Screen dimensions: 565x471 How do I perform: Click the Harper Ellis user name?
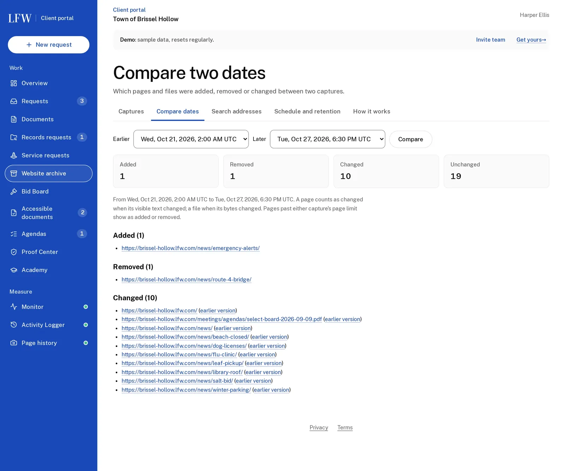coord(535,15)
